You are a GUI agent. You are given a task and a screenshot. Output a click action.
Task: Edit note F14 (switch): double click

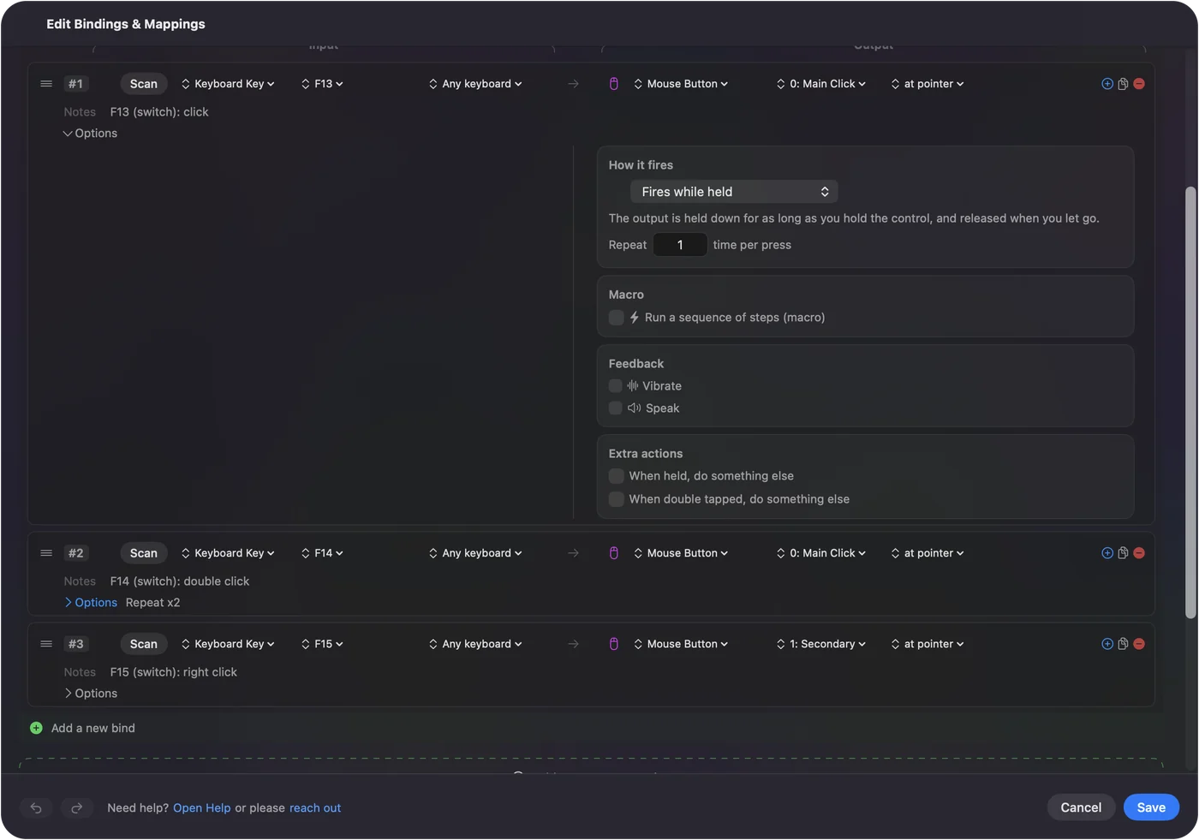pos(180,581)
